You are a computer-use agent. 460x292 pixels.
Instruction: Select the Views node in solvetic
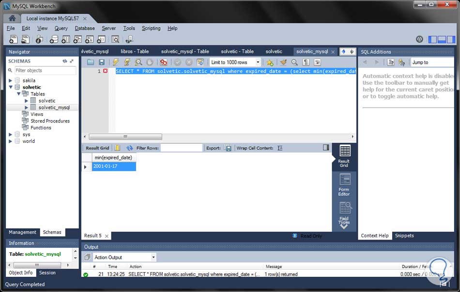pos(37,114)
